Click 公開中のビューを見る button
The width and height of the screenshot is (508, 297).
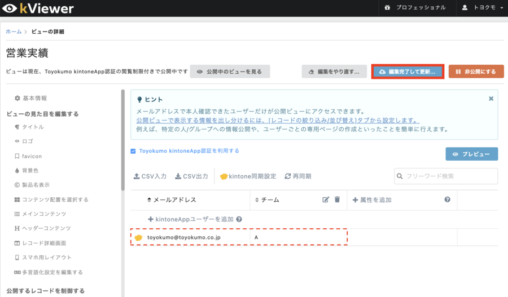click(230, 72)
